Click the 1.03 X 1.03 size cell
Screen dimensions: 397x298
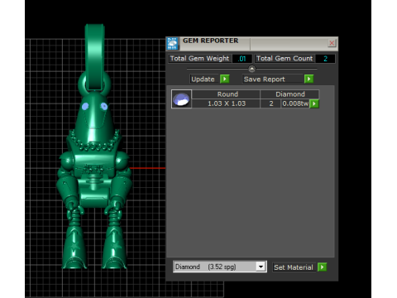click(227, 103)
